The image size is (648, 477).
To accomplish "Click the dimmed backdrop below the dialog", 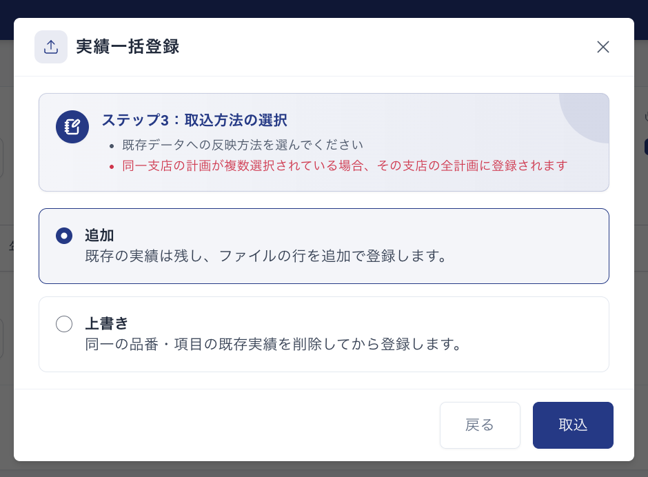I will coord(324,469).
